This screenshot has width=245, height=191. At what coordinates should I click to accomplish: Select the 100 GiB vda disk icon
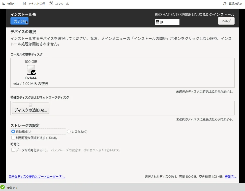point(31,70)
